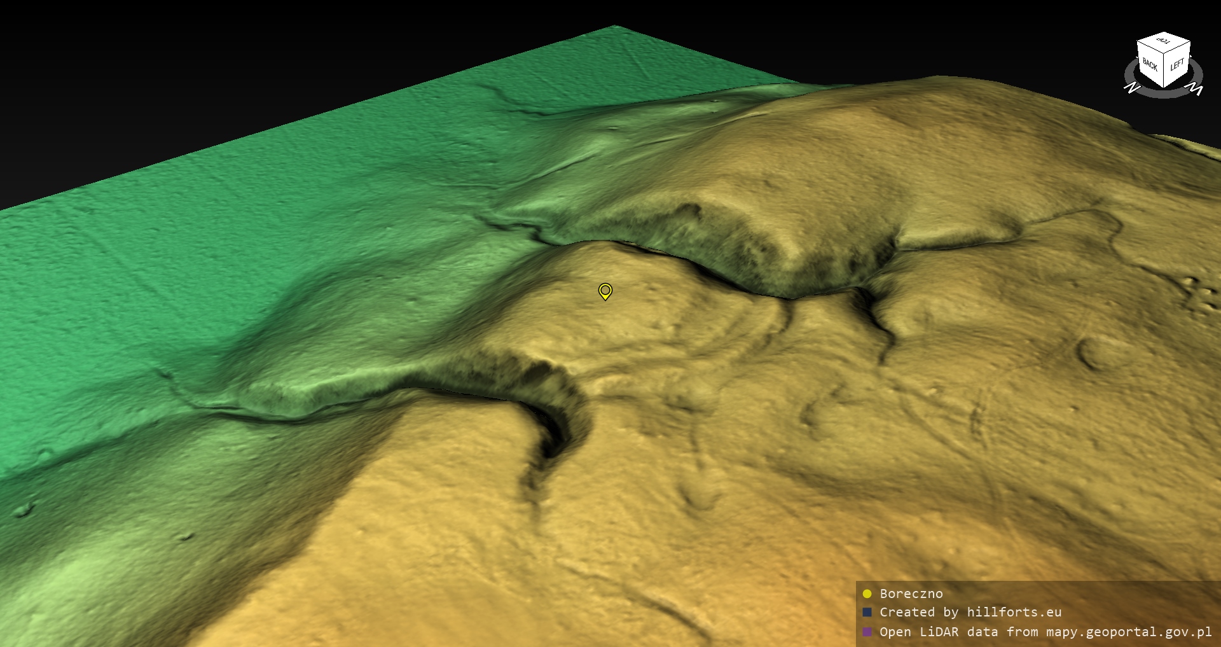1221x647 pixels.
Task: Open the Created by hillforts.eu link
Action: coord(970,613)
